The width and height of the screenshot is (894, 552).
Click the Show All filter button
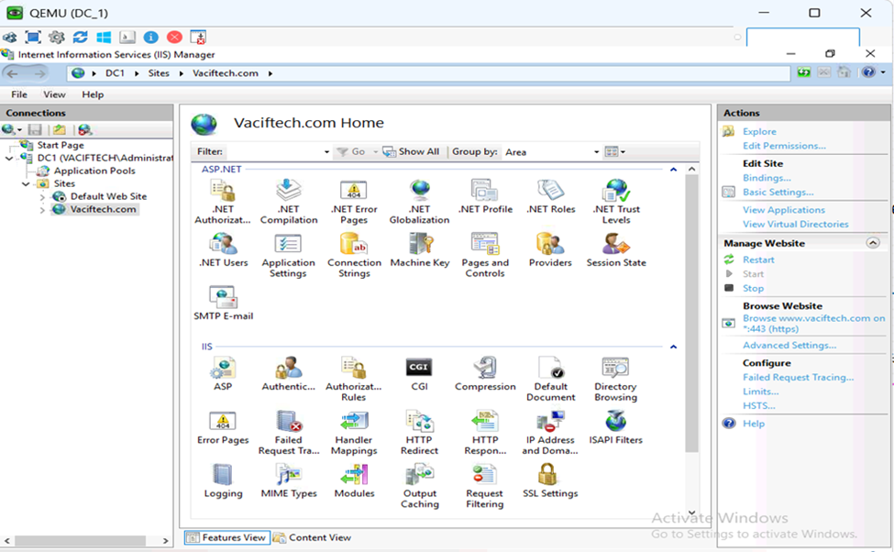coord(411,152)
